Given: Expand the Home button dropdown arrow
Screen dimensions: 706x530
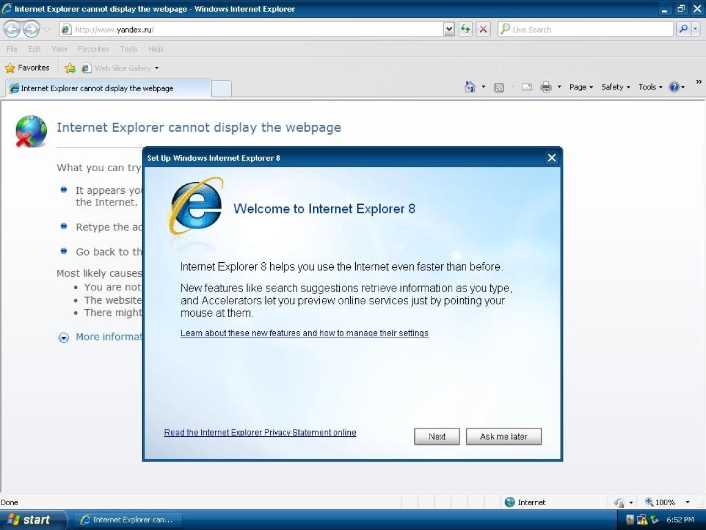Looking at the screenshot, I should (484, 87).
